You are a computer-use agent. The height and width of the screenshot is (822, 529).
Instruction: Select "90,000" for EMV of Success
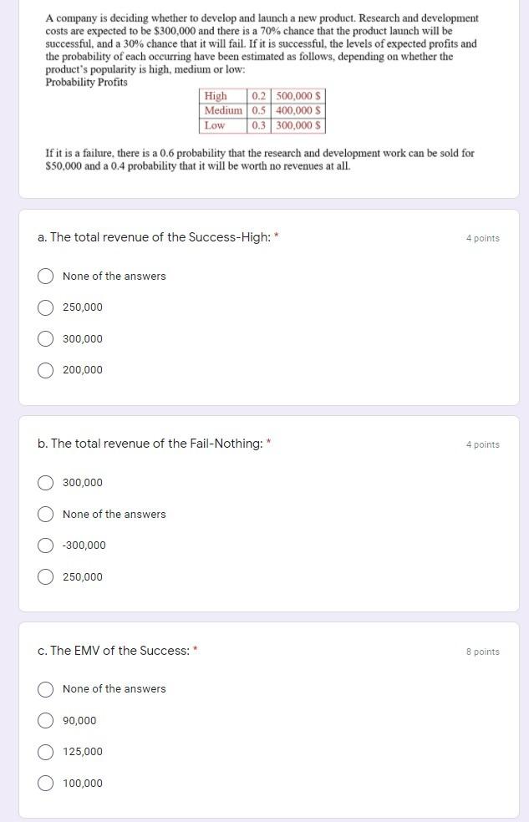point(46,720)
